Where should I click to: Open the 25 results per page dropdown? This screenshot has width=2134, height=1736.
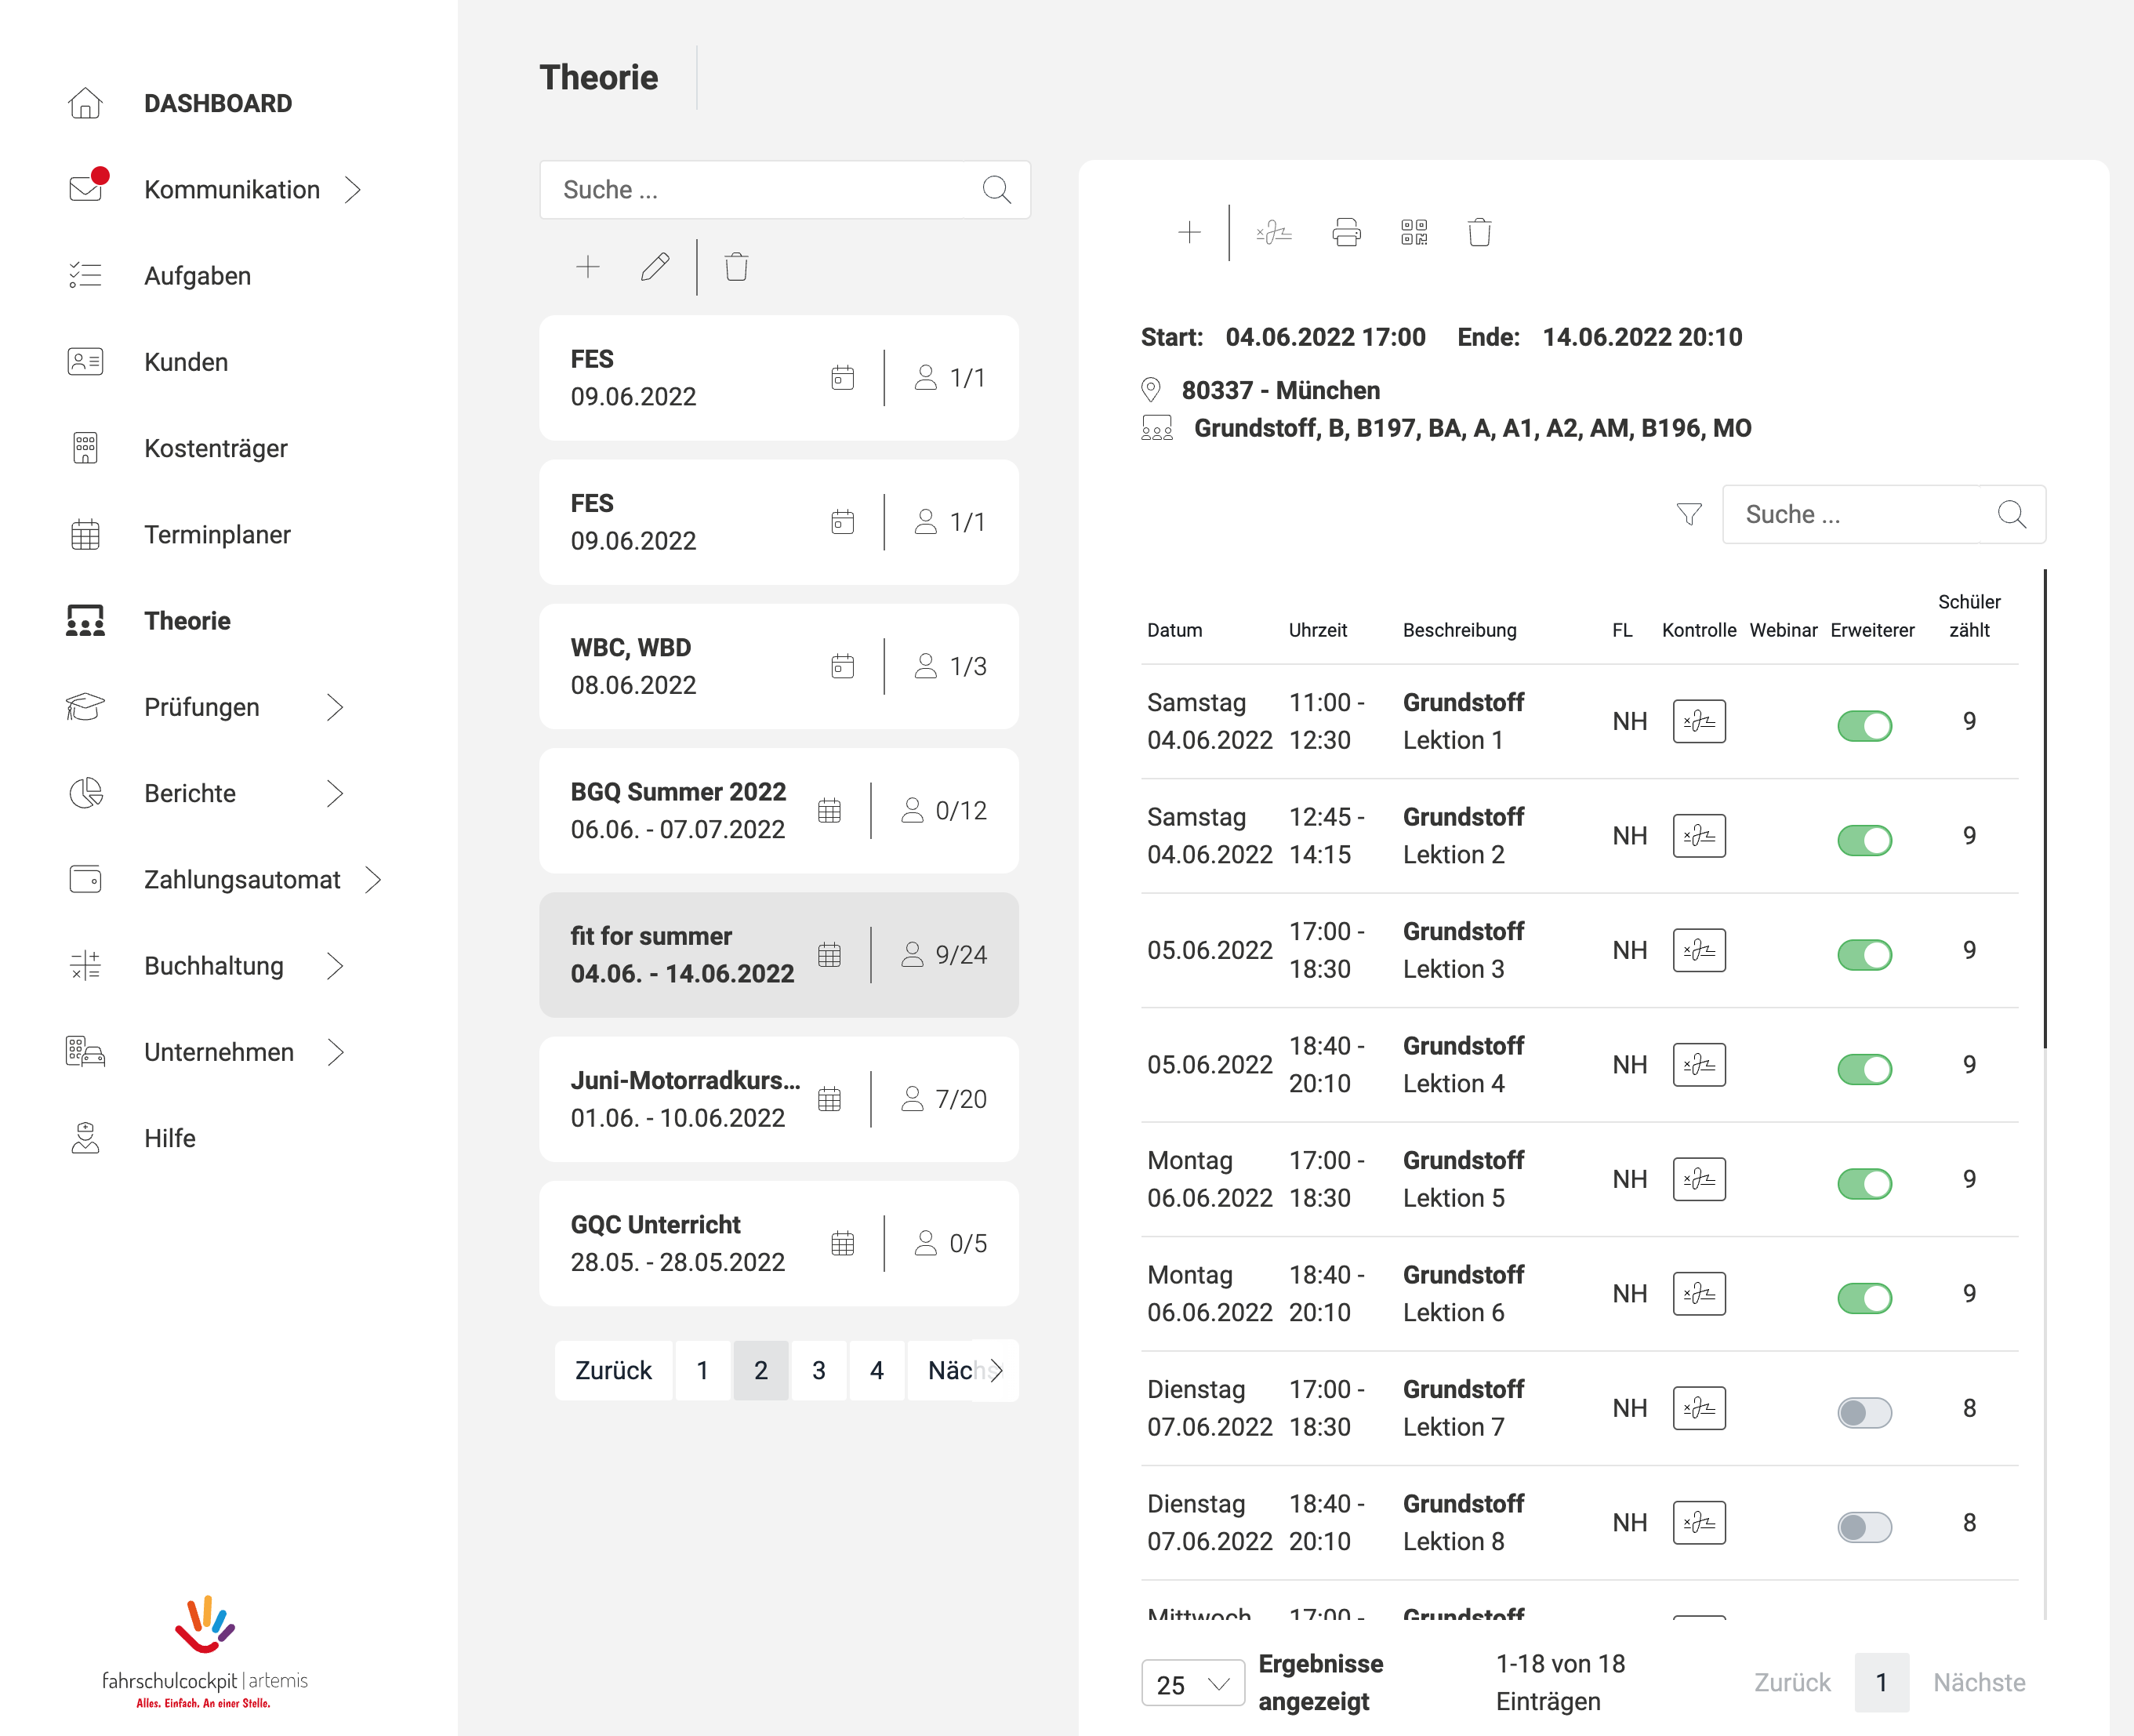(1192, 1684)
